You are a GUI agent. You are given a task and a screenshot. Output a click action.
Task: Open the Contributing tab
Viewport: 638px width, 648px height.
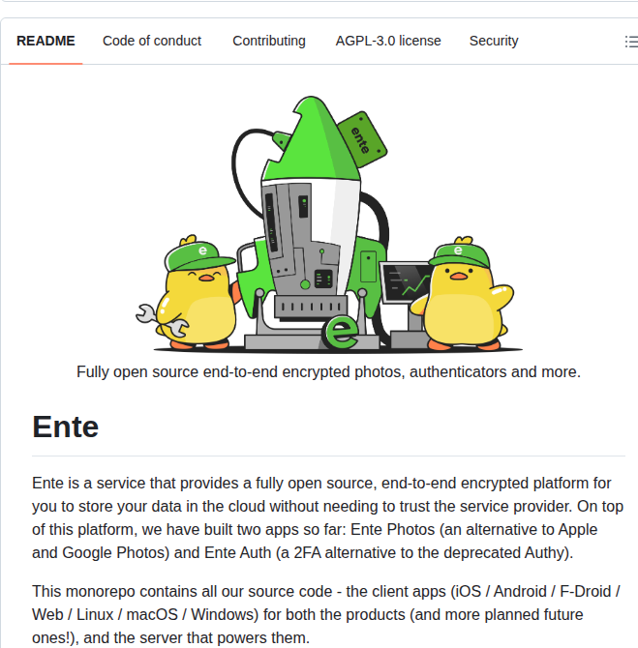pos(269,41)
